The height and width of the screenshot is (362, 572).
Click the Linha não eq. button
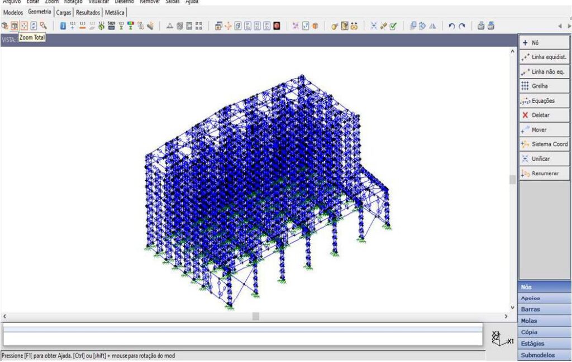pos(544,72)
